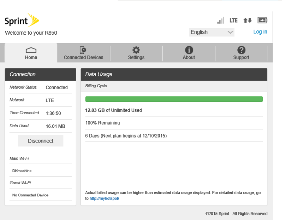Click the 100% Remaining text
This screenshot has width=282, height=220.
[103, 123]
